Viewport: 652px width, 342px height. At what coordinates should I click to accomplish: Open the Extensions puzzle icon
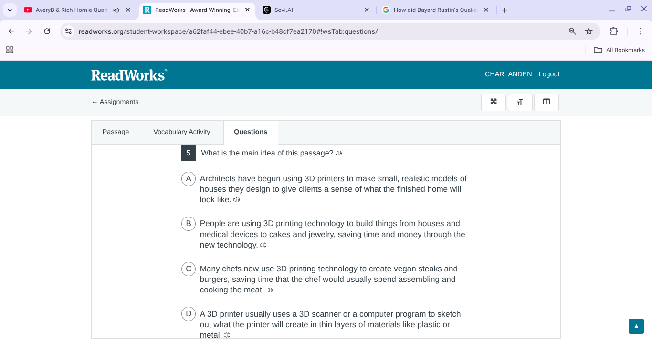[x=614, y=31]
